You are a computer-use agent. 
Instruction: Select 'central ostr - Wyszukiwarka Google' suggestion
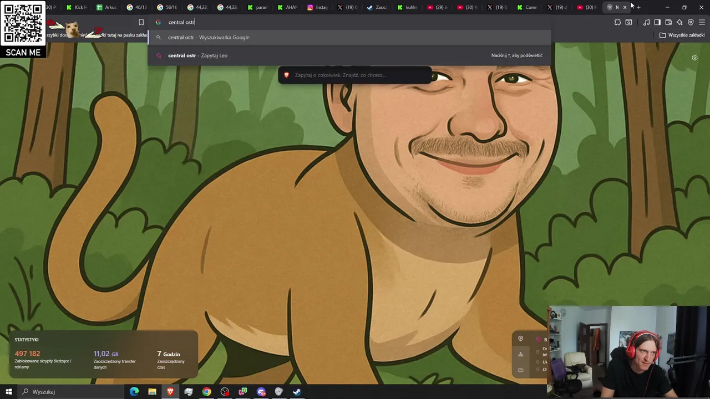349,37
